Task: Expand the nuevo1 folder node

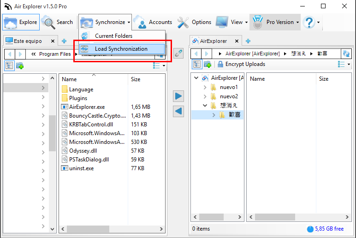Action: (205, 87)
